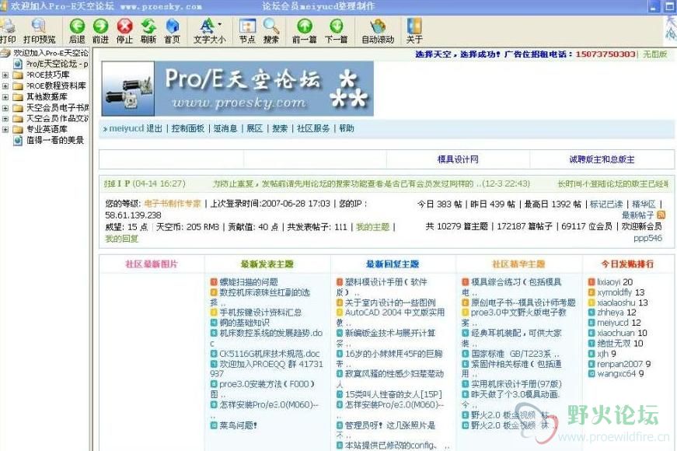This screenshot has width=677, height=451.
Task: Open 社区服务 in forum nav
Action: (x=313, y=128)
